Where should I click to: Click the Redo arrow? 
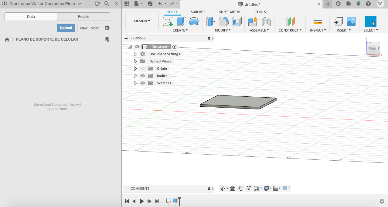tap(172, 4)
